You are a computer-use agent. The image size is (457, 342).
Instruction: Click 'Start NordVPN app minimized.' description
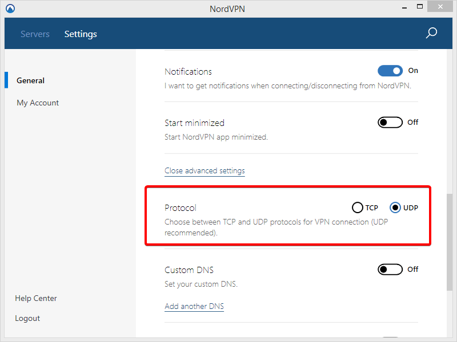[216, 137]
